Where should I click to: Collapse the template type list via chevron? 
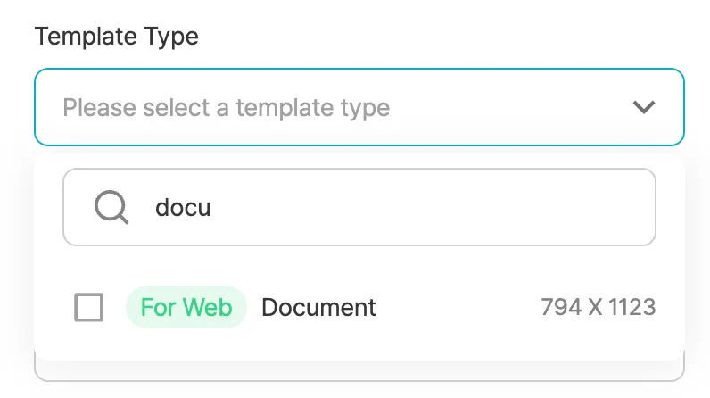(x=643, y=108)
